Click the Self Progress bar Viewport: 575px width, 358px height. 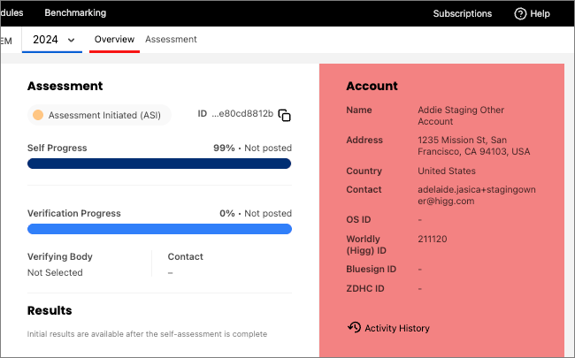(159, 164)
